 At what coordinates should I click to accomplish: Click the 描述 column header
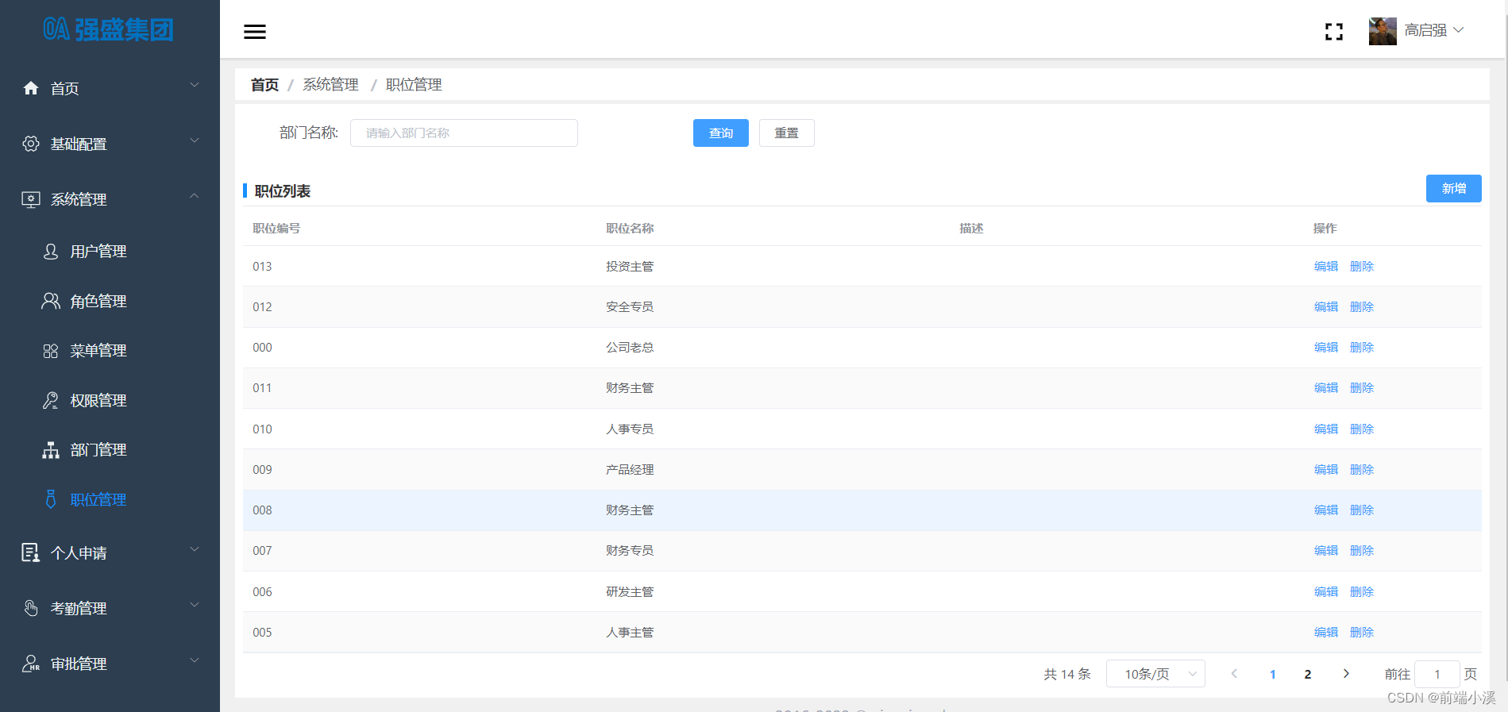971,229
